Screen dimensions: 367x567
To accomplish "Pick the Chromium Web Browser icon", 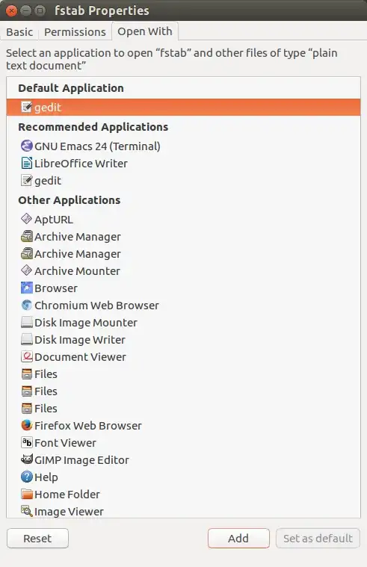I will (27, 306).
